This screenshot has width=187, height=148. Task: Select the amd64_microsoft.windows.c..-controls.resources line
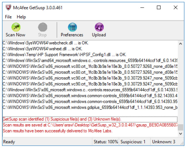click(90, 60)
